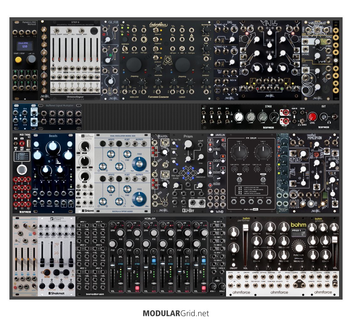This screenshot has width=352, height=320.
Task: Click the HPF knob on Dual Dagger
Action: tap(85, 177)
